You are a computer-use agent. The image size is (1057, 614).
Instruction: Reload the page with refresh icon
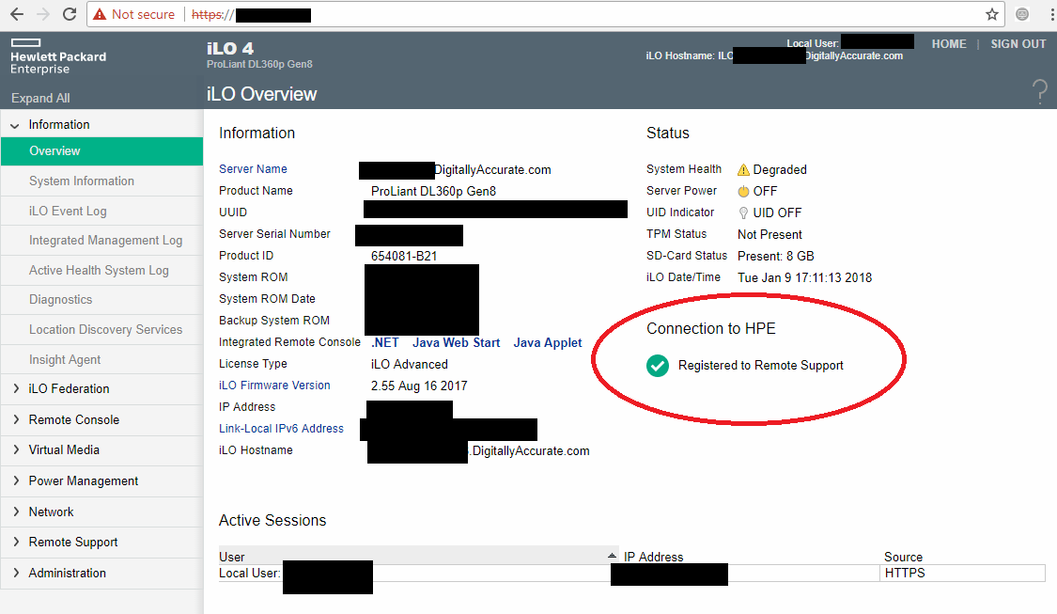click(69, 14)
